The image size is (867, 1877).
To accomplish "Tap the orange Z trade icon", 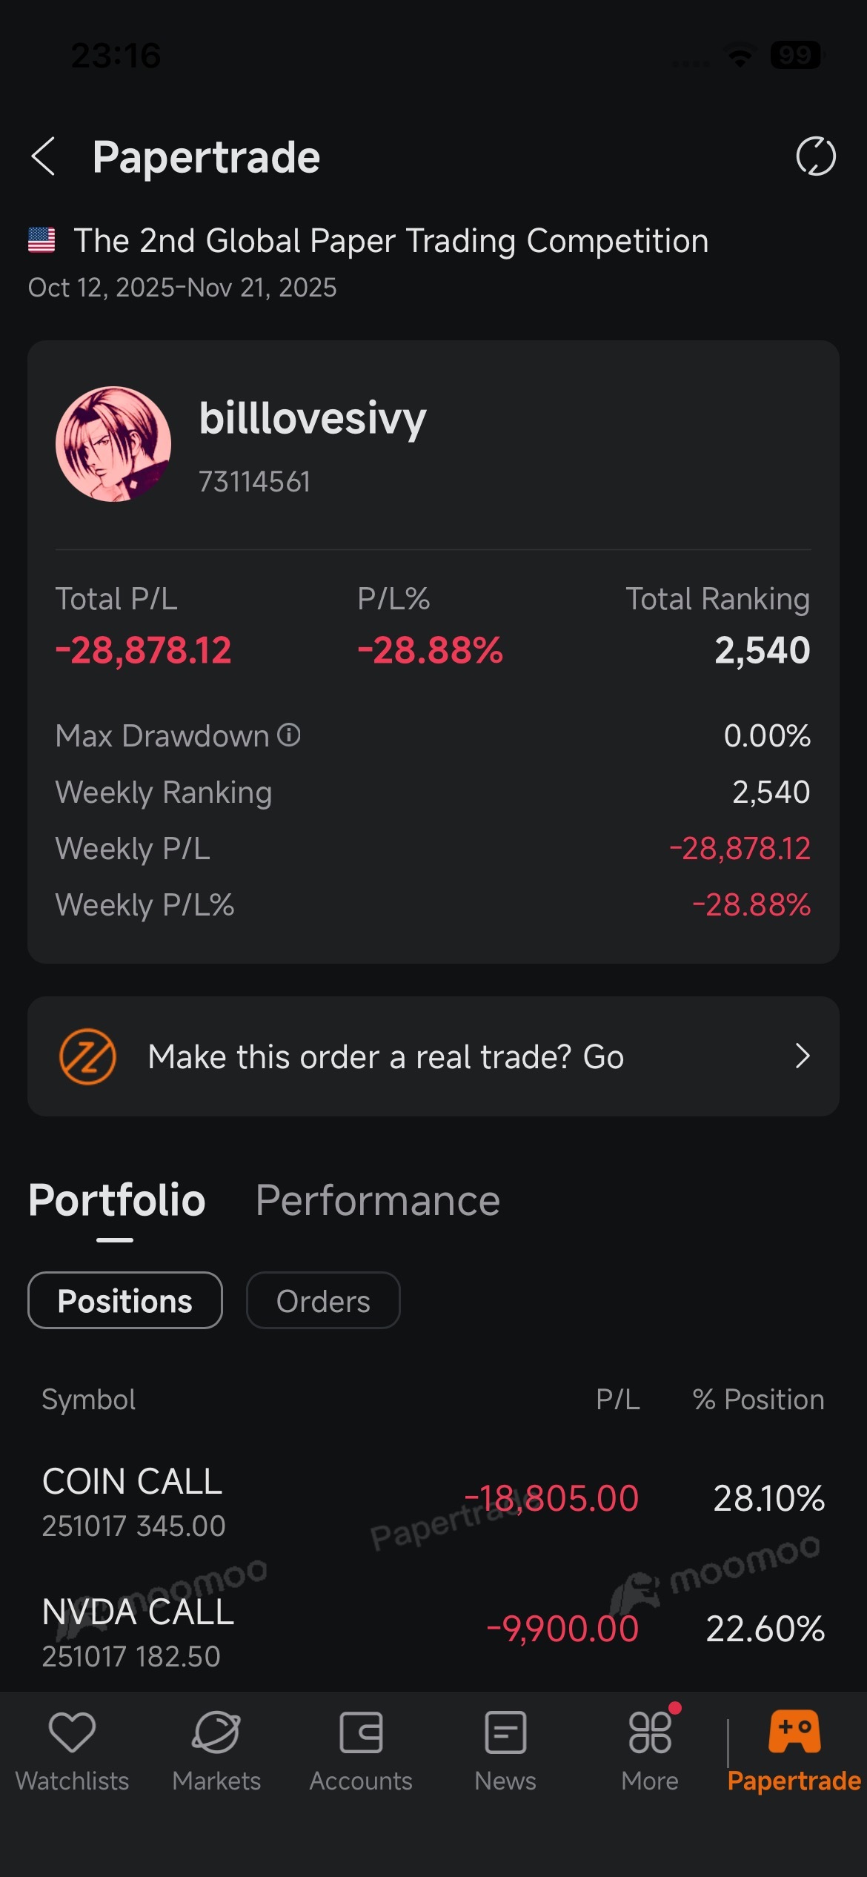I will coord(87,1056).
